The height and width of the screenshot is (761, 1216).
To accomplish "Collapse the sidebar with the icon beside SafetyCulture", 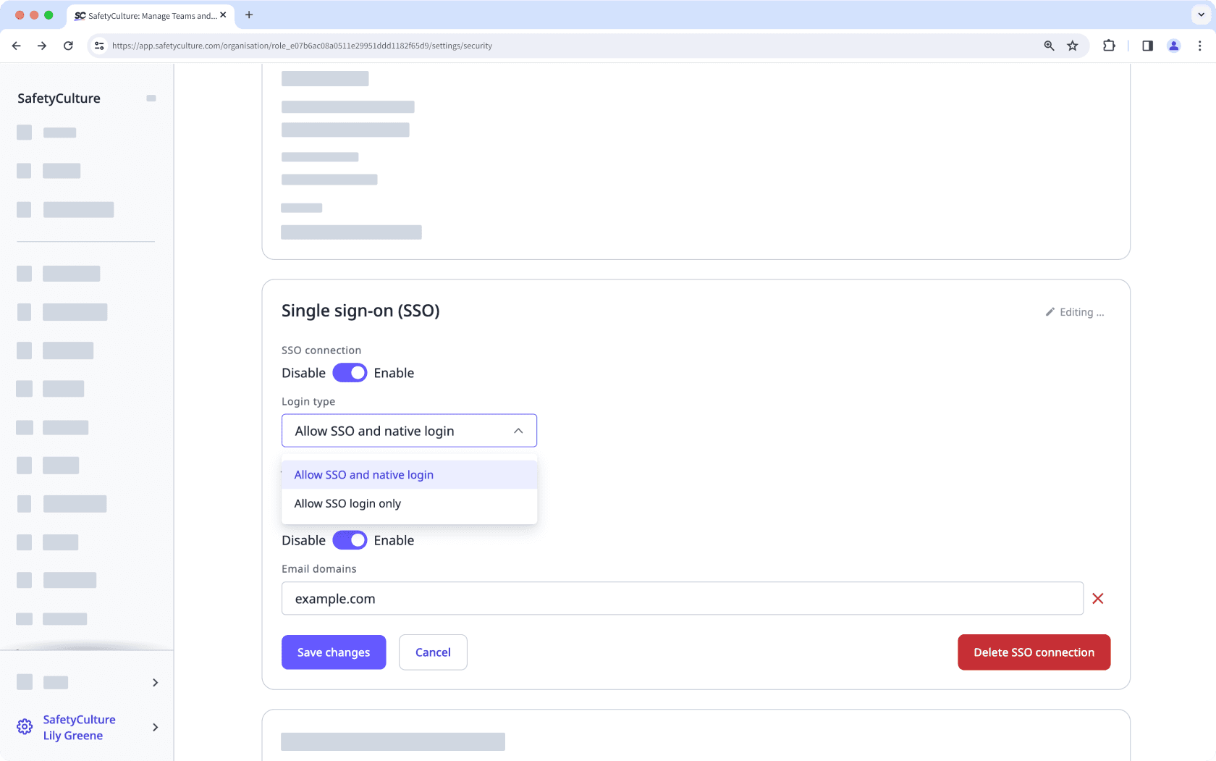I will [151, 98].
